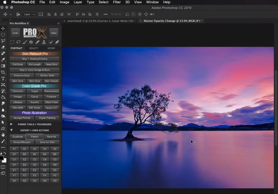Click the Eraser tool icon

click(x=3, y=47)
